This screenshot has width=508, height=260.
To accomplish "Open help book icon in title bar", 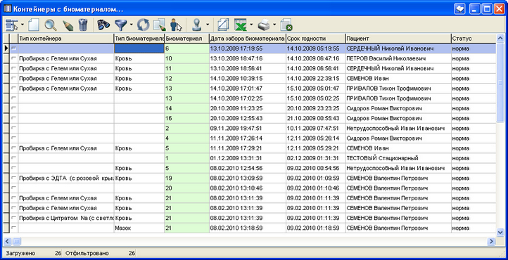I will click(x=459, y=8).
